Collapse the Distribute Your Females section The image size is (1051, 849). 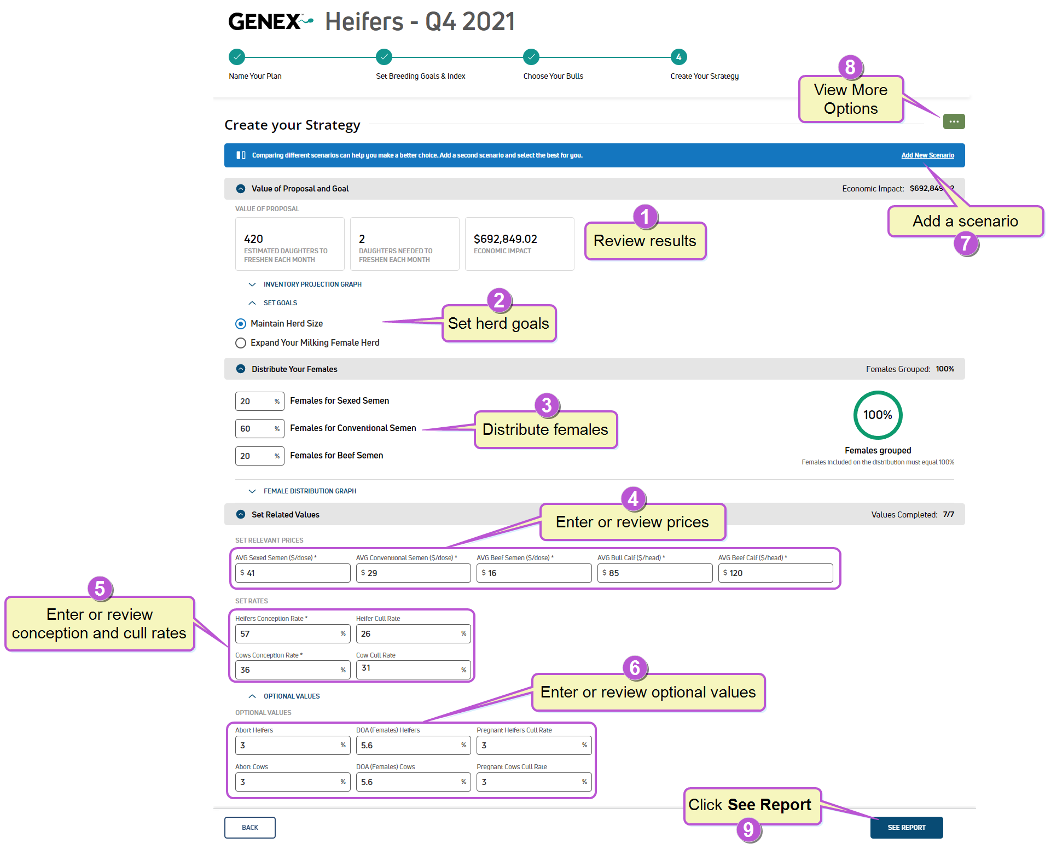pos(241,369)
